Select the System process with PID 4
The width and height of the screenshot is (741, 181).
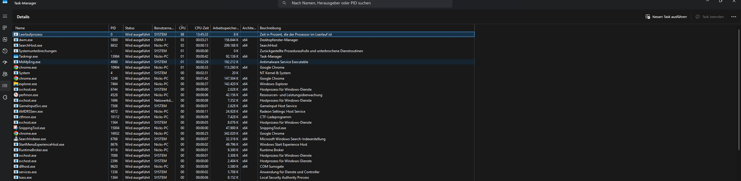[x=24, y=73]
